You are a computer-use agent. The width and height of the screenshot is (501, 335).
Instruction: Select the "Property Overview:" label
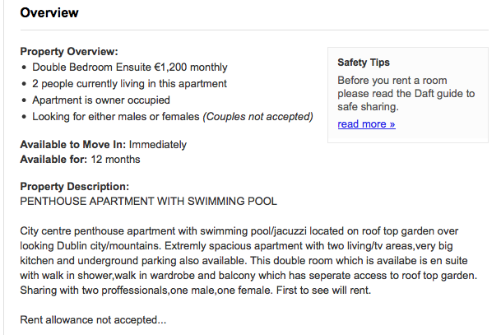coord(69,51)
